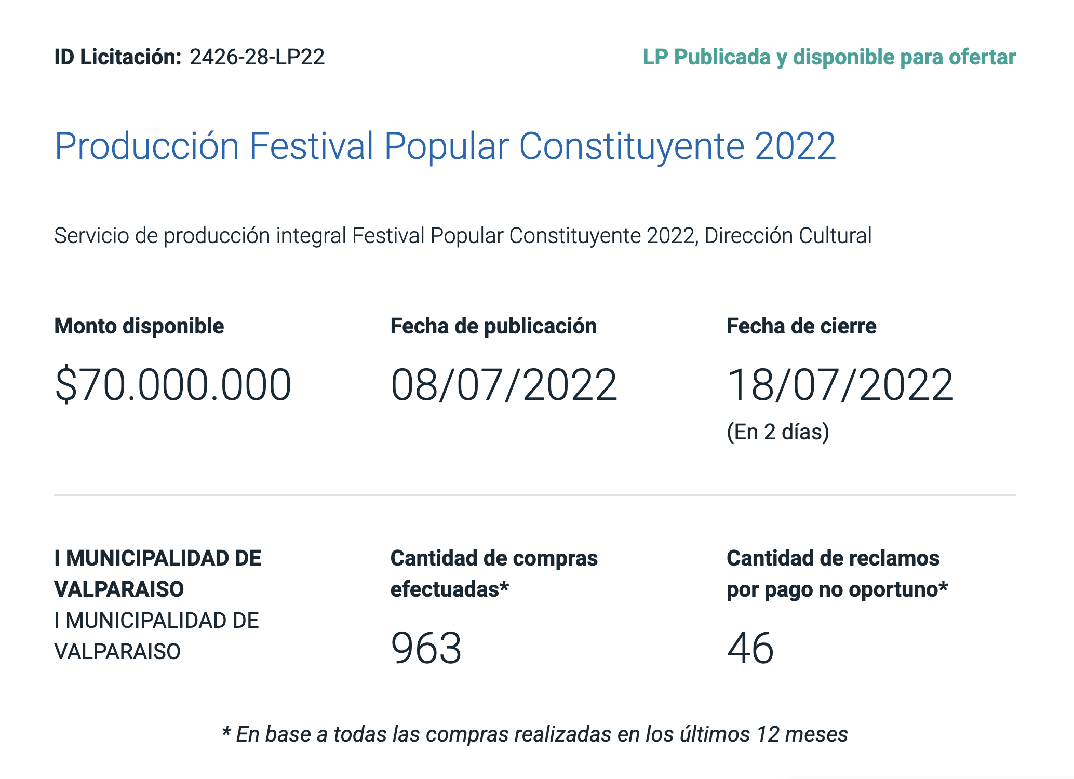The height and width of the screenshot is (779, 1074).
Task: Select the publication date 08/07/2022
Action: (x=504, y=385)
